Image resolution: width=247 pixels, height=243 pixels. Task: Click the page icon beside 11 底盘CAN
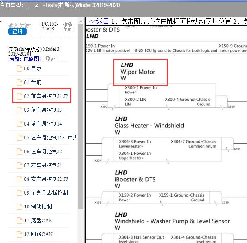click(20, 221)
